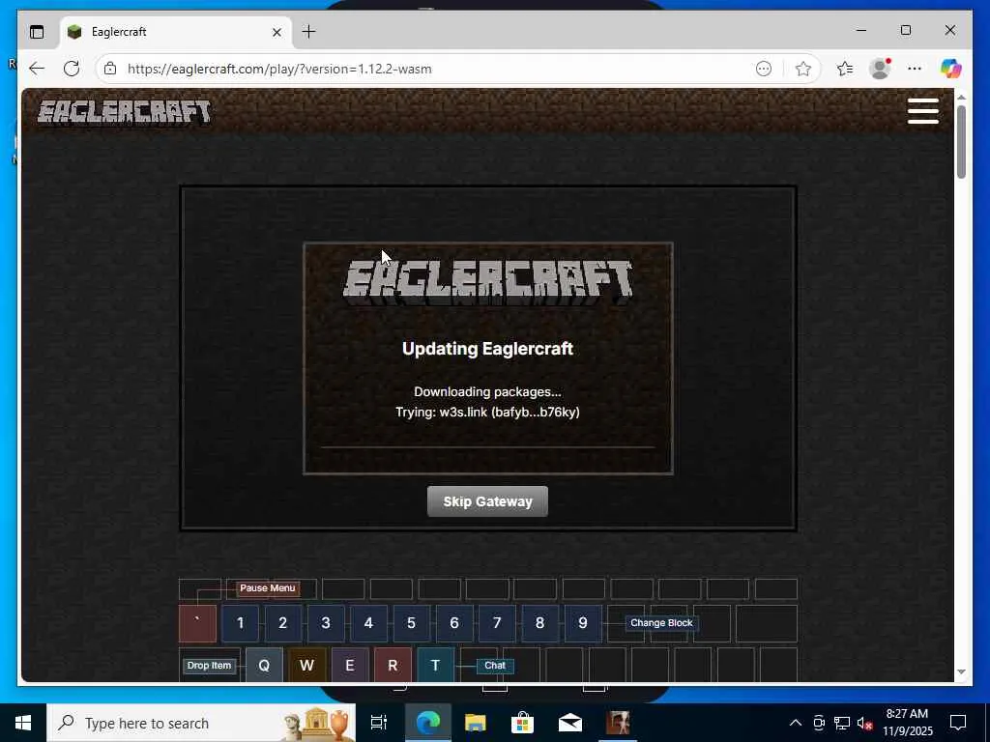Click the Pause Menu label
The image size is (990, 742).
click(267, 588)
